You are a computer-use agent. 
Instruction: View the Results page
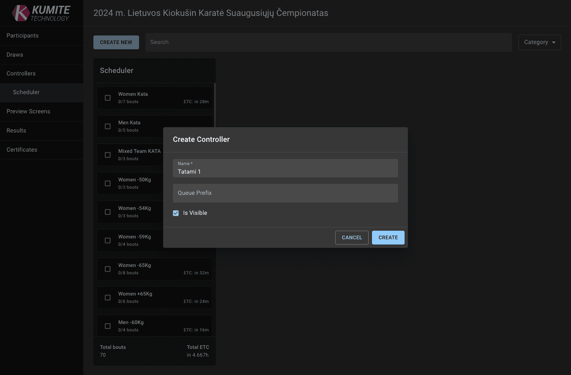[16, 130]
